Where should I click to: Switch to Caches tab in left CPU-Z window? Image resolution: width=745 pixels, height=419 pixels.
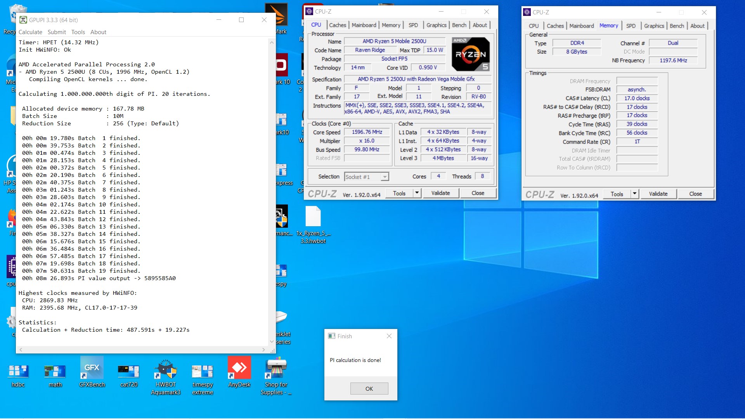tap(337, 25)
